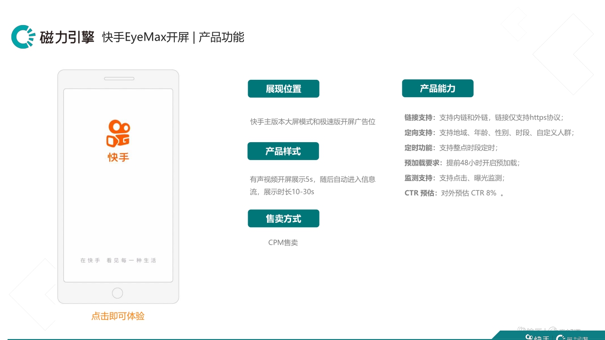
Task: Select the 链接支持 line item
Action: pyautogui.click(x=483, y=118)
